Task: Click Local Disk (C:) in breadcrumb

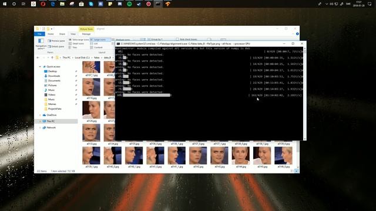Action: coord(82,57)
